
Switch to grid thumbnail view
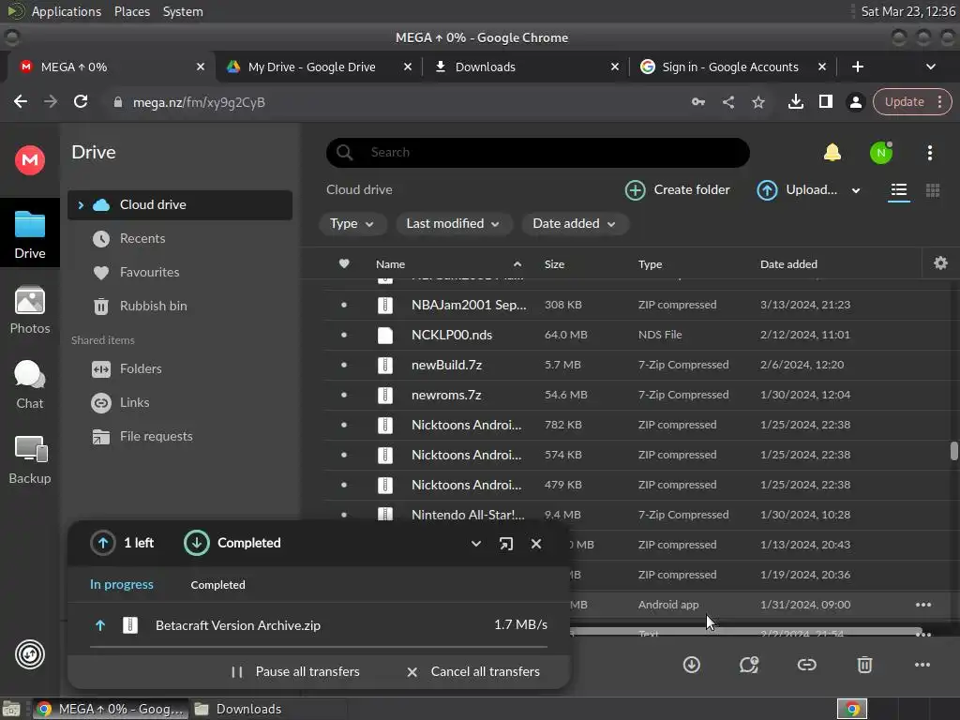933,190
